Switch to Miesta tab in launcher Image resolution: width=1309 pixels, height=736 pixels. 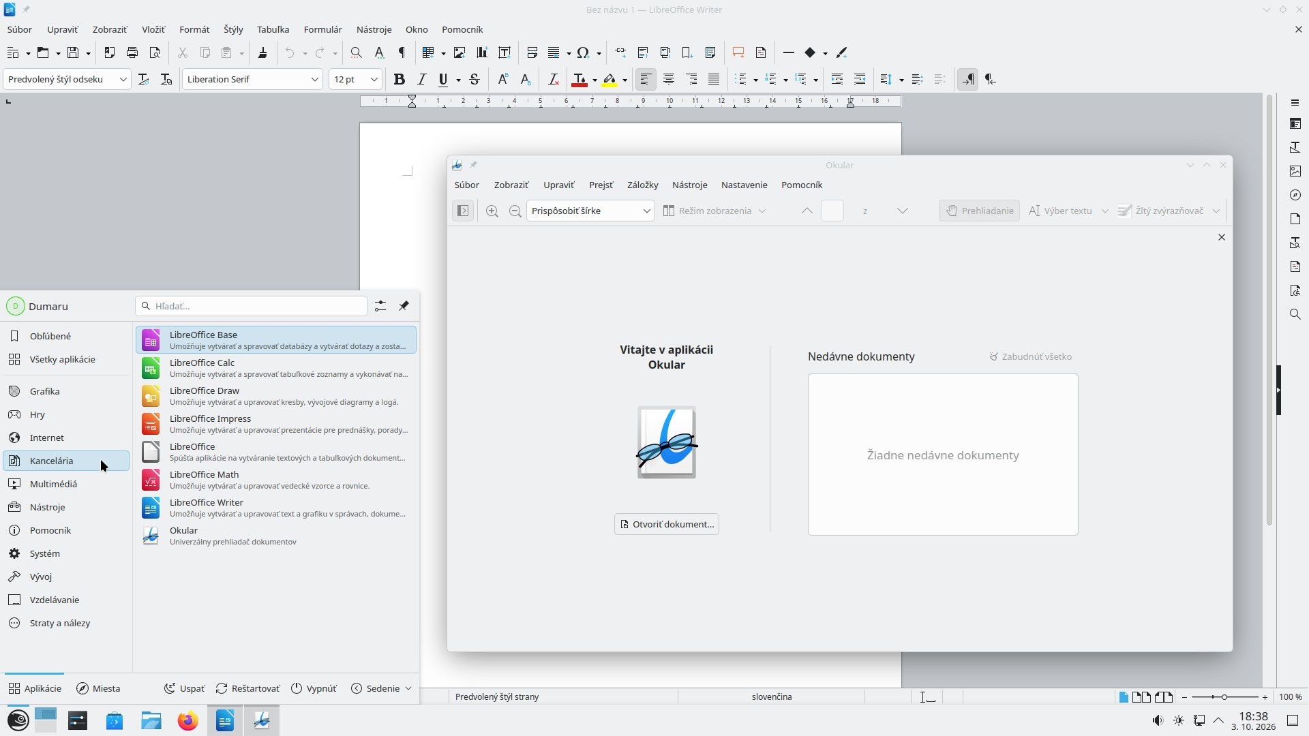pos(98,688)
